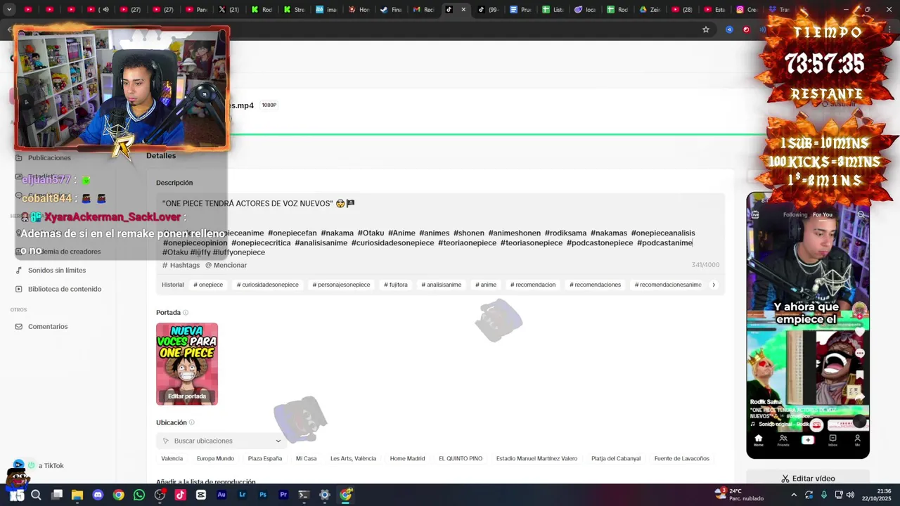The width and height of the screenshot is (900, 506).
Task: Open Windows search from the taskbar
Action: [x=36, y=495]
